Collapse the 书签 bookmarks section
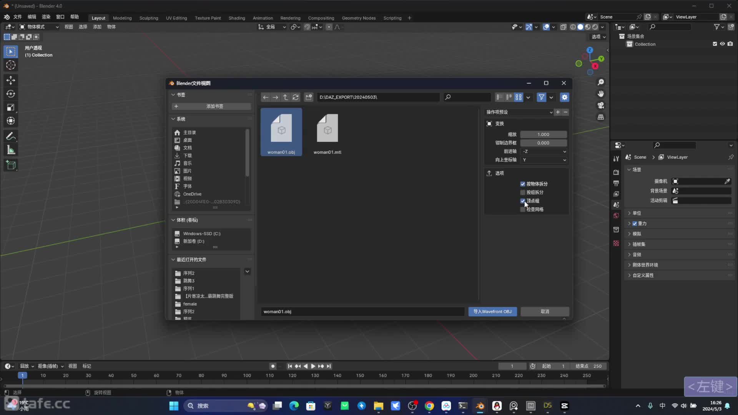This screenshot has width=738, height=415. click(173, 95)
